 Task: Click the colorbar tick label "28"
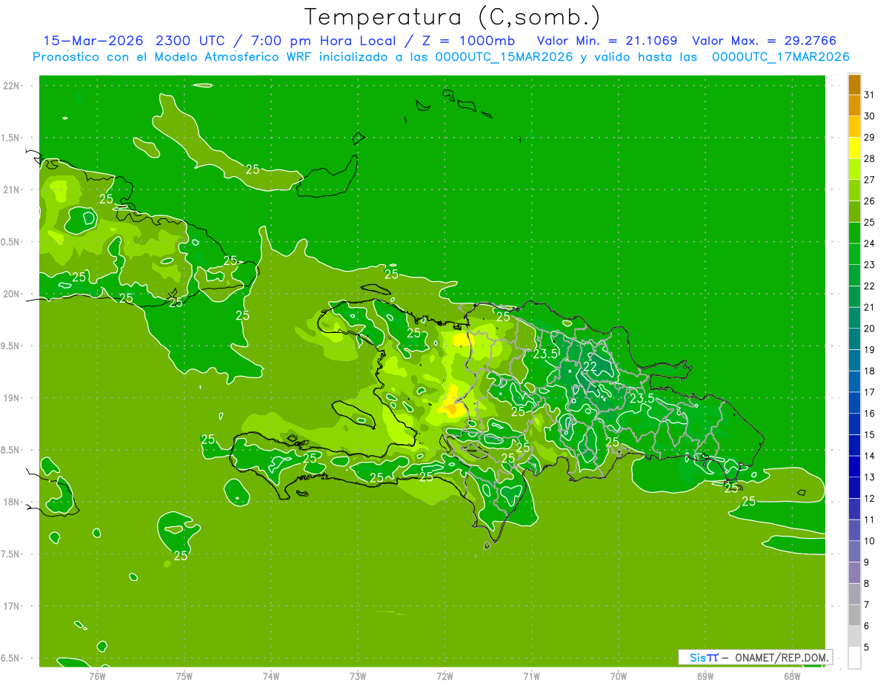pos(869,158)
